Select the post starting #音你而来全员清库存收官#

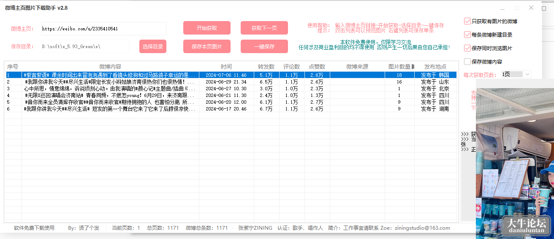coord(110,102)
